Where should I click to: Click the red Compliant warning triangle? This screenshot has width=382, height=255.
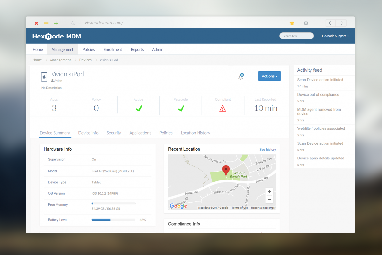(223, 108)
